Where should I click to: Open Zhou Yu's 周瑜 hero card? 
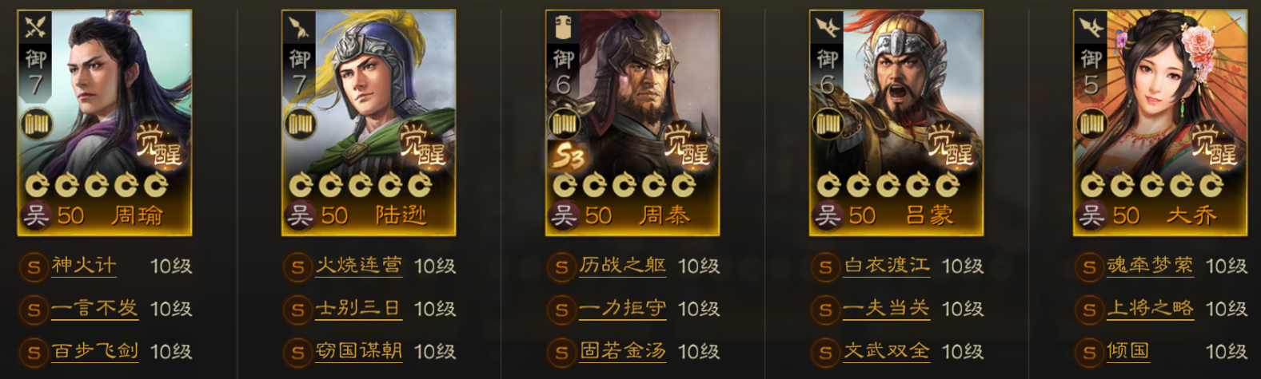pyautogui.click(x=105, y=122)
